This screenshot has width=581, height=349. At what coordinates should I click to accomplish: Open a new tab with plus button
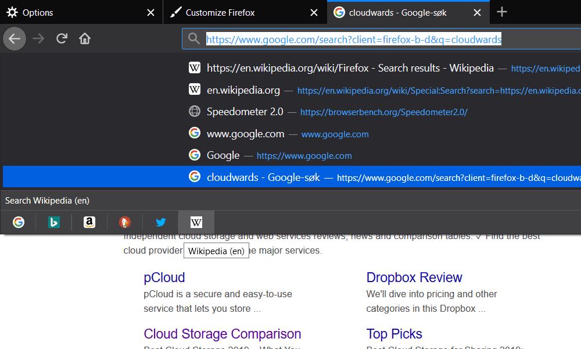[502, 12]
